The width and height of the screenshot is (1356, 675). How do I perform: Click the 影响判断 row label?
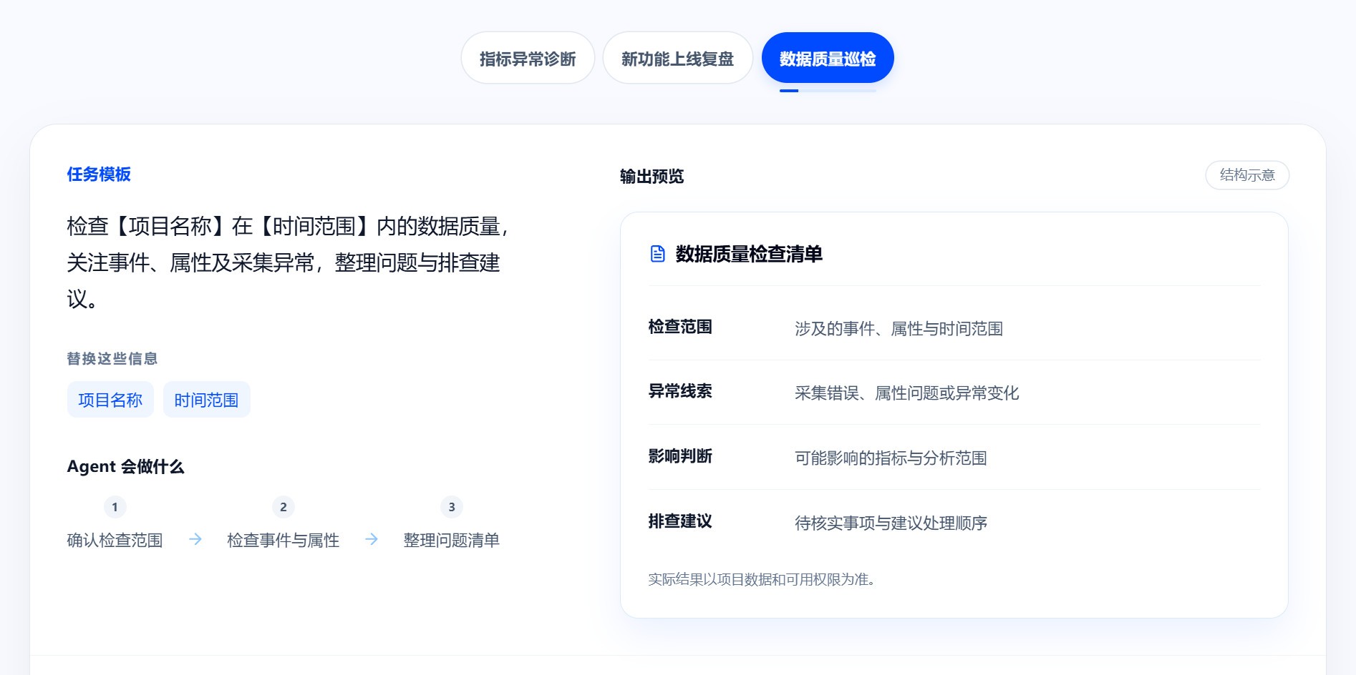[680, 456]
